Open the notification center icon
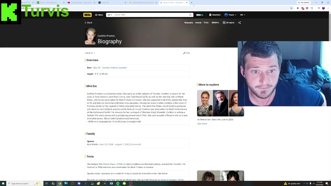Screen dimensions: 331x186 pos(327,184)
